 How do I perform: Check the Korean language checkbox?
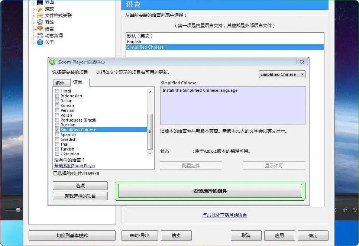57,105
